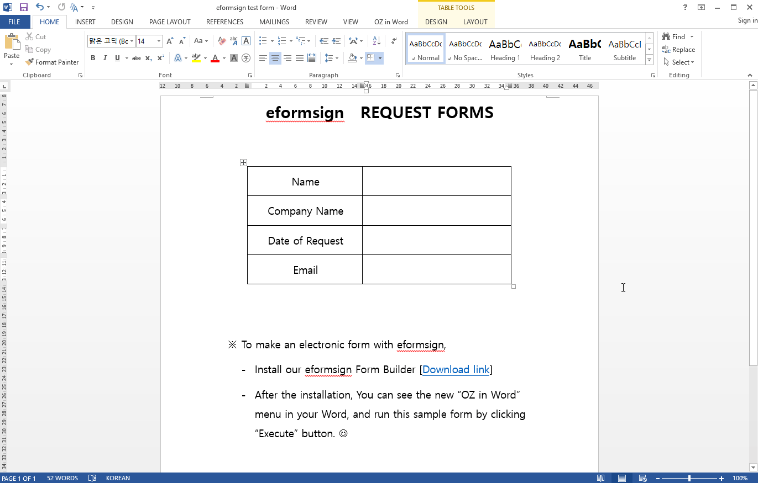Viewport: 758px width, 483px height.
Task: Switch to Read Mode view
Action: [x=601, y=478]
